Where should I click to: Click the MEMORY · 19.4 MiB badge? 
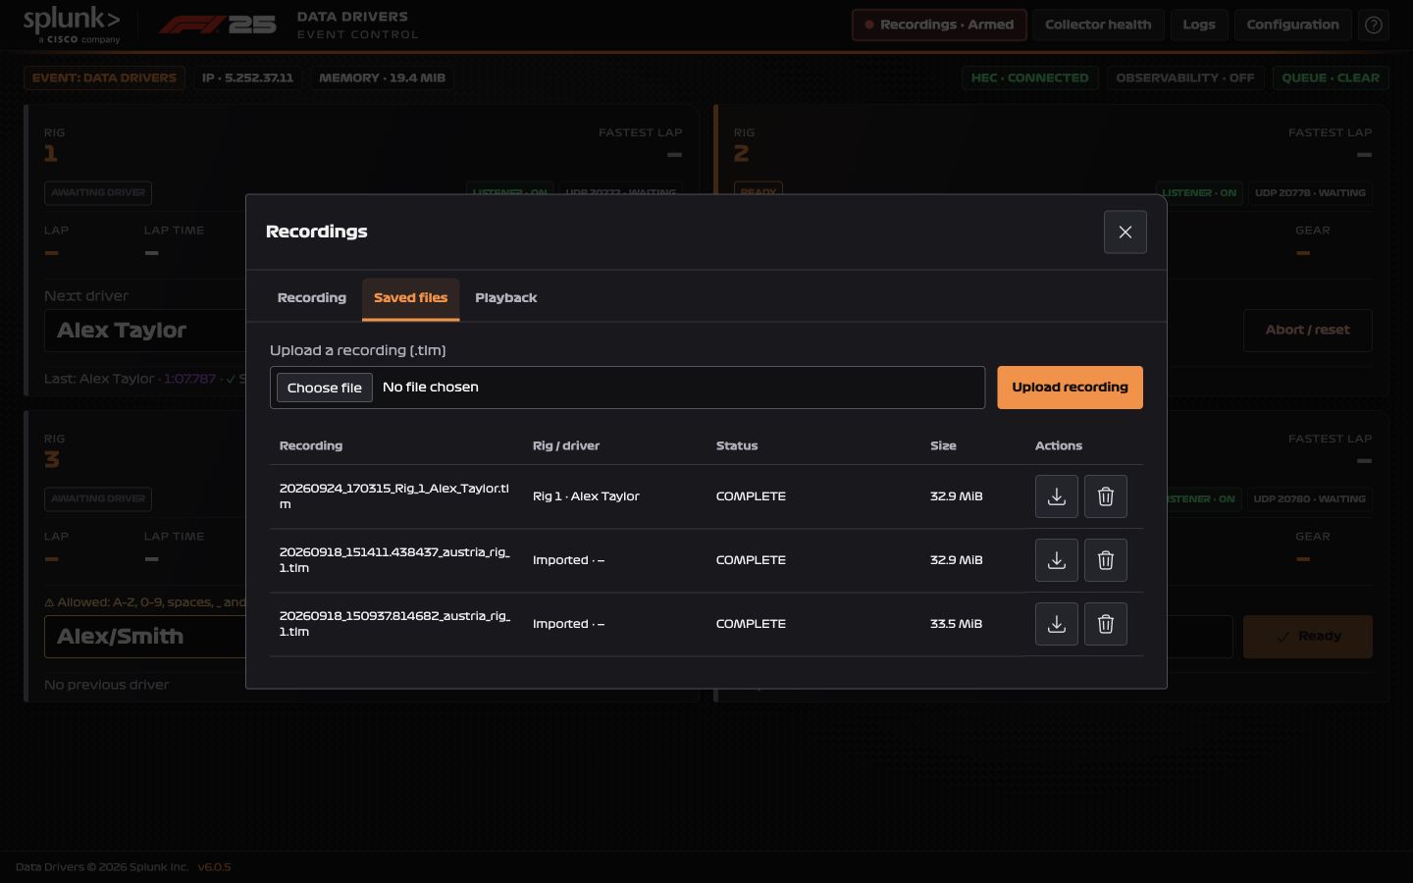382,78
